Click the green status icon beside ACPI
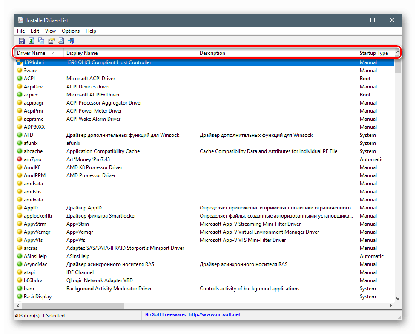This screenshot has height=334, width=416. 20,79
